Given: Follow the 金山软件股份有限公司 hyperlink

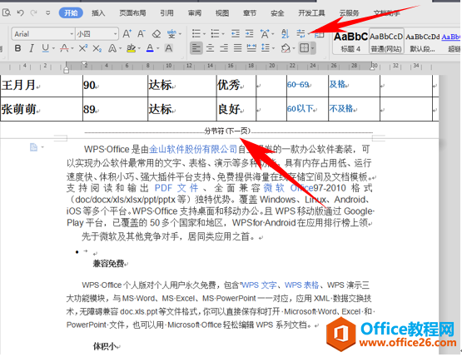Looking at the screenshot, I should click(193, 149).
